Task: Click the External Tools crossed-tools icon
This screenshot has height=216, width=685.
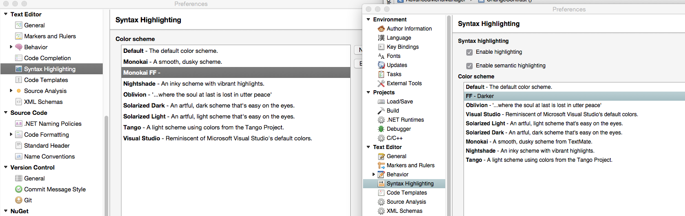Action: [x=381, y=83]
